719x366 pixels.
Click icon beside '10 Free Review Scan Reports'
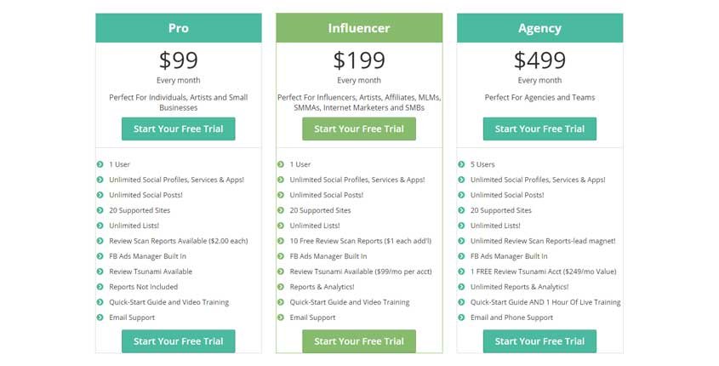281,241
